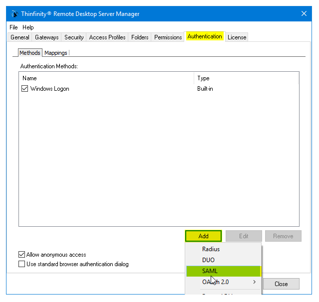Click the Remove button
The width and height of the screenshot is (319, 302).
point(283,236)
